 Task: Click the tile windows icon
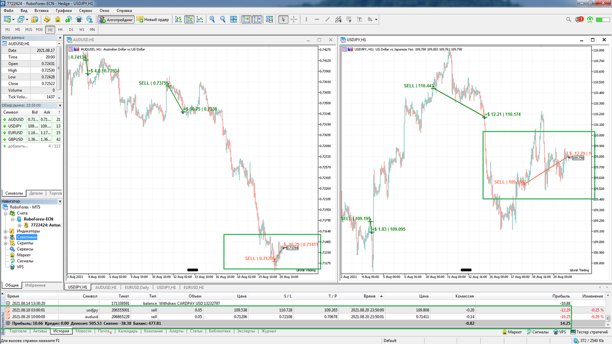coord(233,19)
